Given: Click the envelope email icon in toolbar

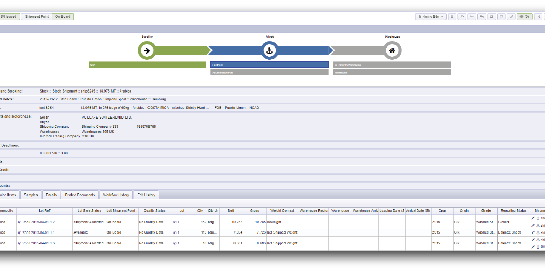Looking at the screenshot, I should [x=501, y=17].
